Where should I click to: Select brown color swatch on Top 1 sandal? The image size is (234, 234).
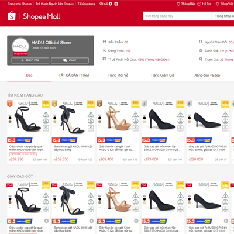click(10, 122)
